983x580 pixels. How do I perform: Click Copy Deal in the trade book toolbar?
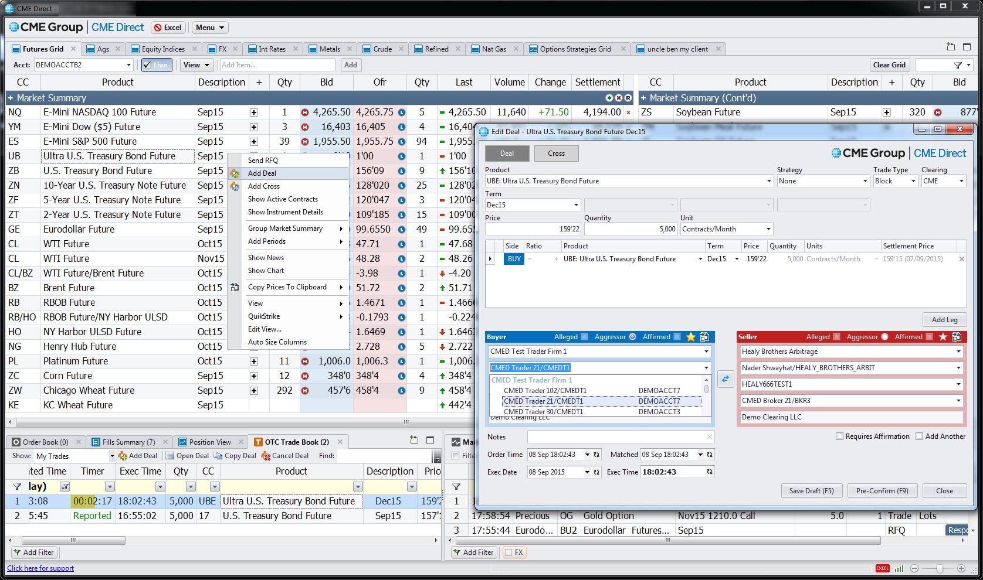[235, 456]
